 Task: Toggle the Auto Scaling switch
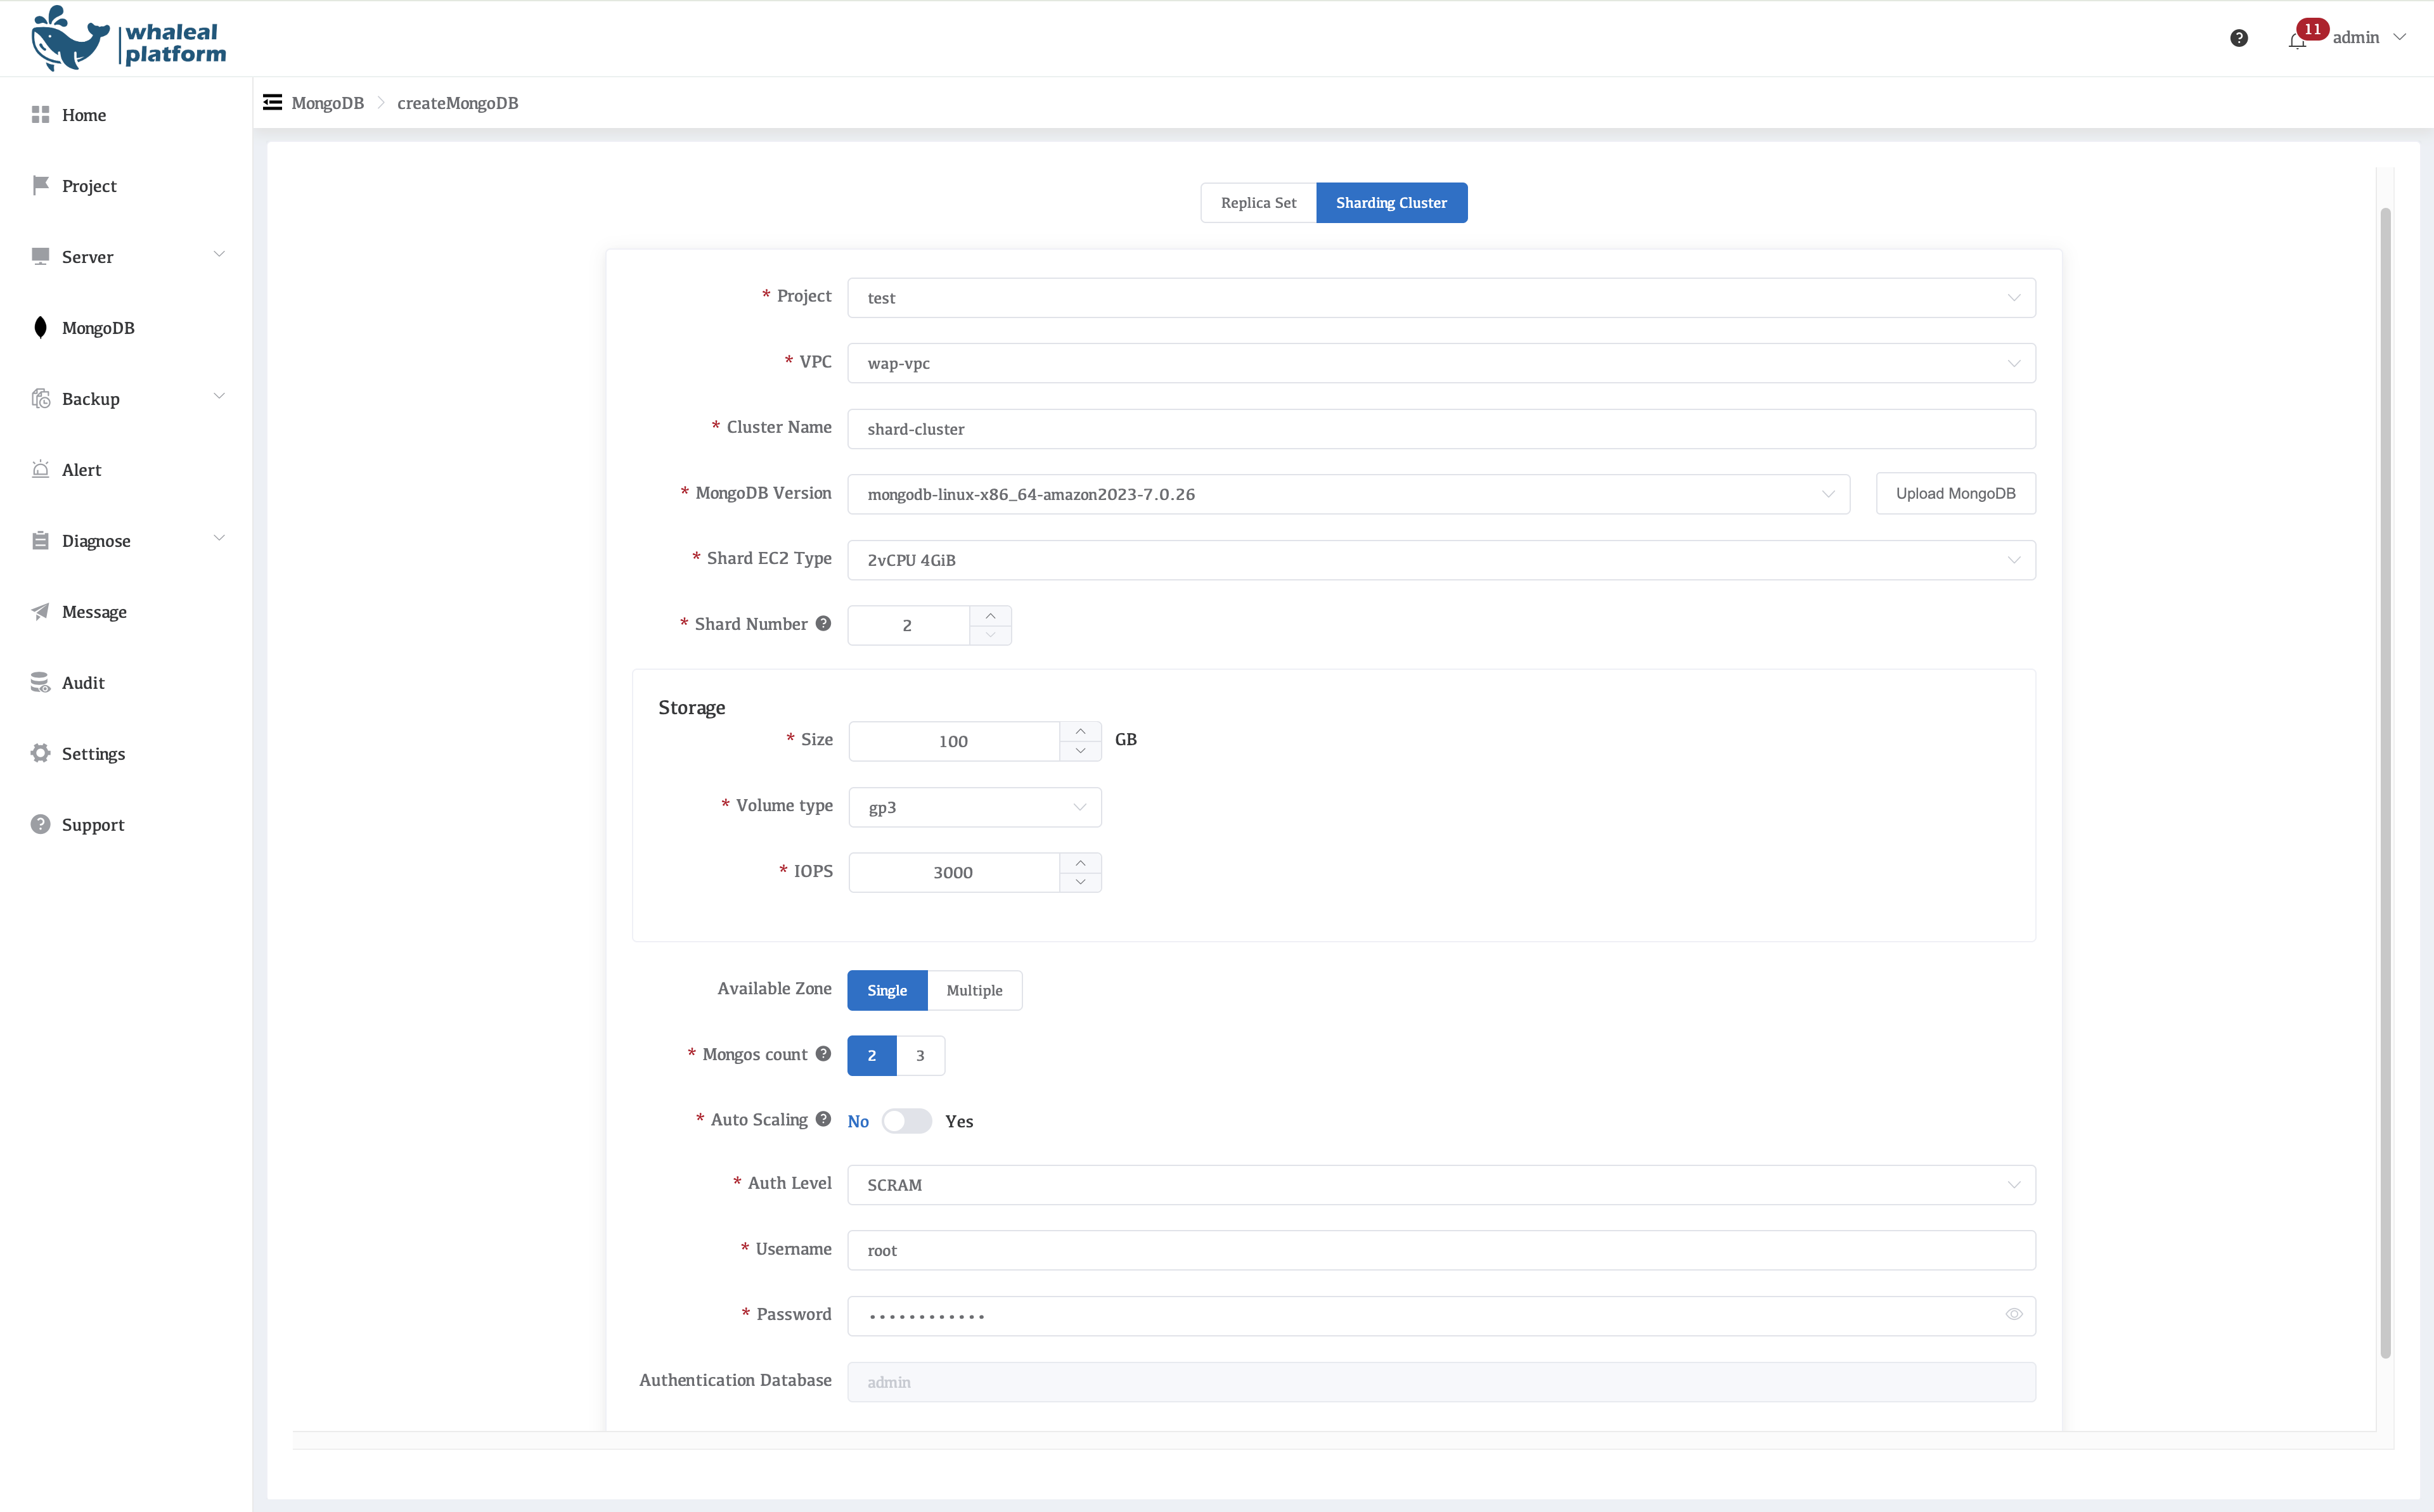point(906,1121)
